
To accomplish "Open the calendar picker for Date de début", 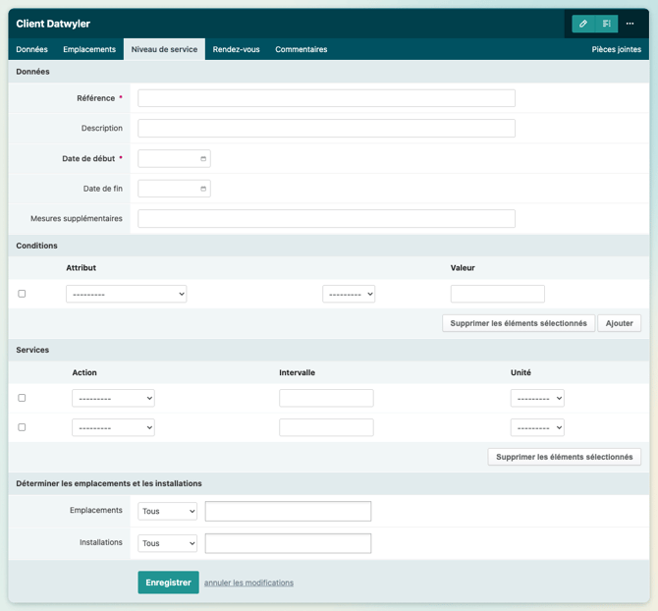I will pyautogui.click(x=203, y=159).
